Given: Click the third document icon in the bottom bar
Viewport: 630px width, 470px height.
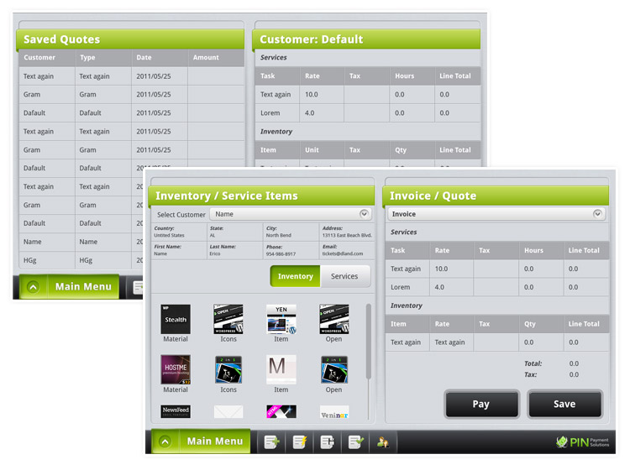Looking at the screenshot, I should click(327, 442).
